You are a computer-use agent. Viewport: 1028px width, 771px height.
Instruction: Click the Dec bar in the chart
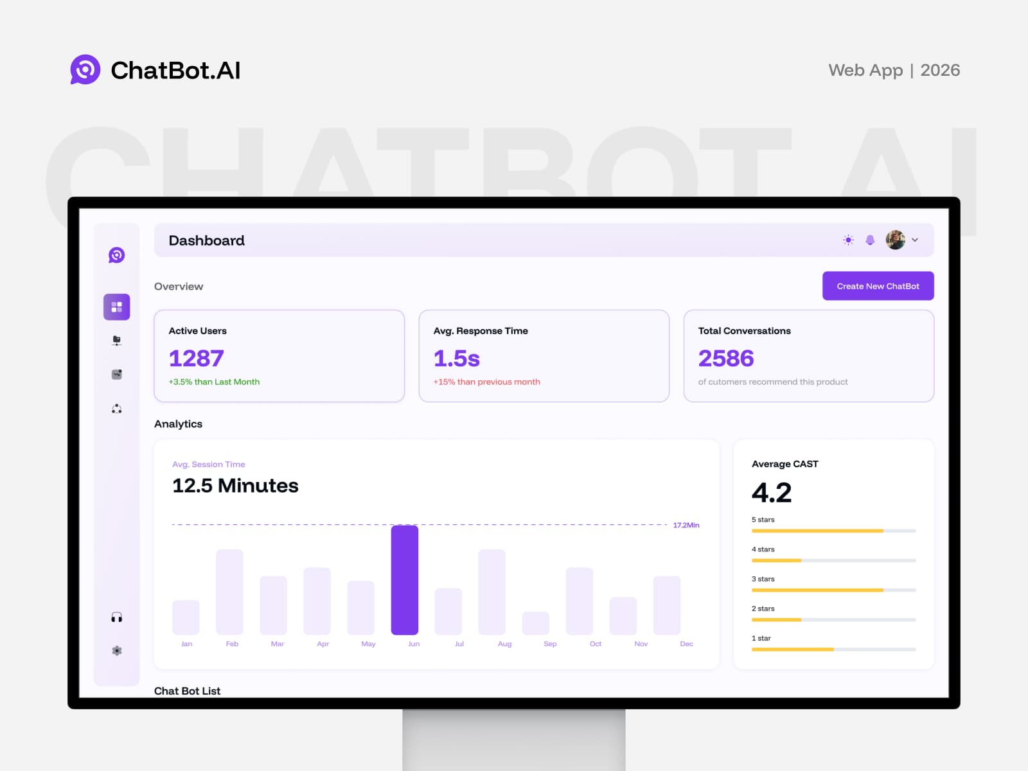coord(667,605)
